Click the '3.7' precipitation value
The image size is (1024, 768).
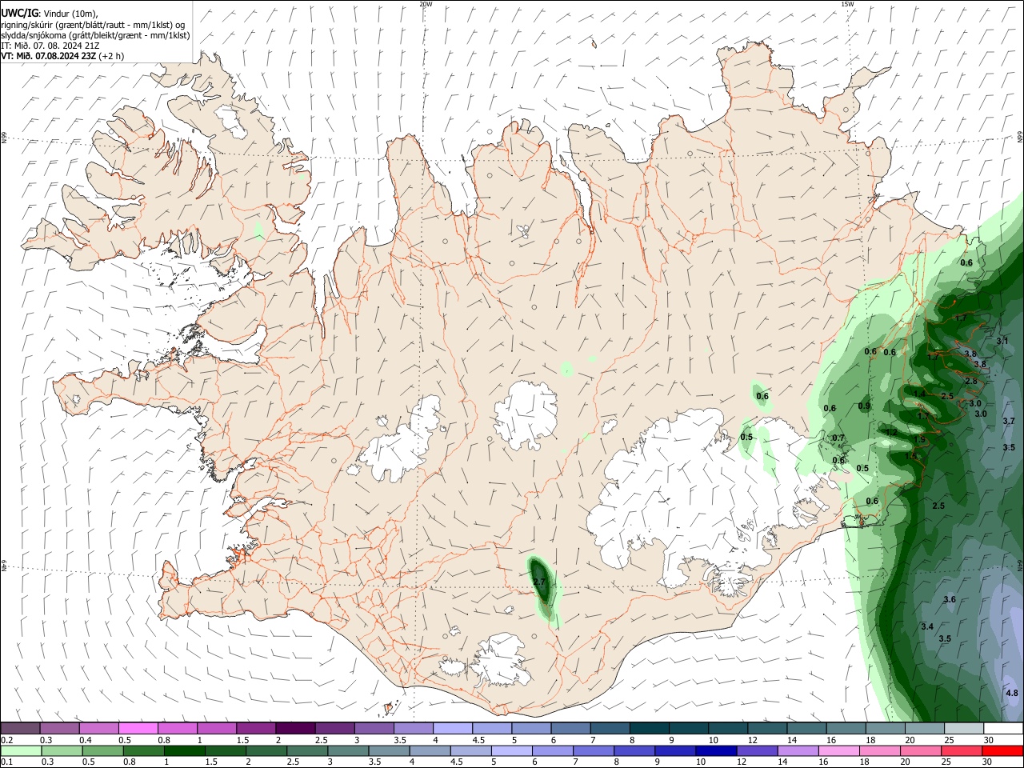point(1009,421)
